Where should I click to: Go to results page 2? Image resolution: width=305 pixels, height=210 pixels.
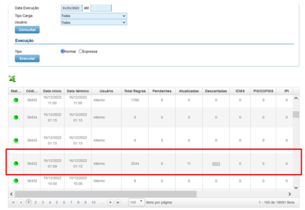coord(35,203)
